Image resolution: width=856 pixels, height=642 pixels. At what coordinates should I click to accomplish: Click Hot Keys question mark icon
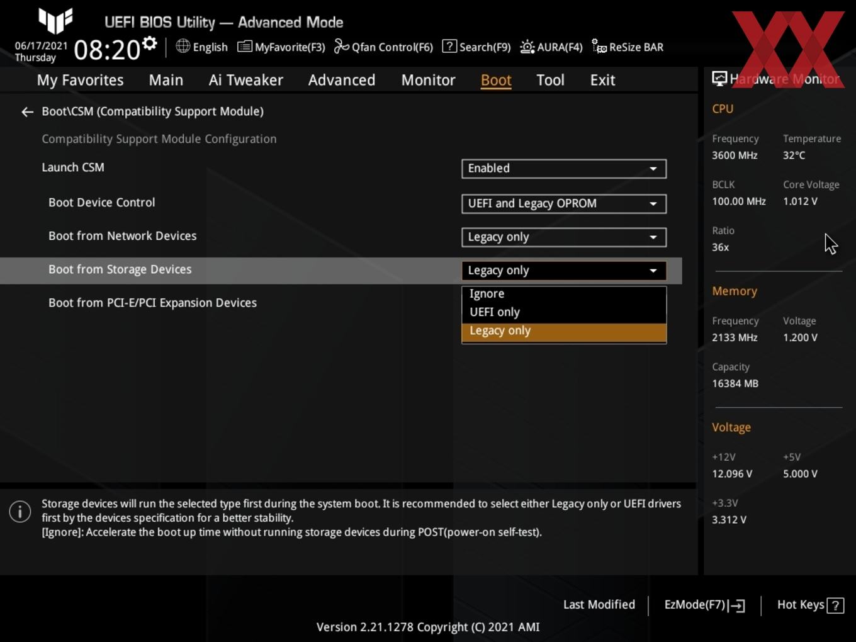click(x=835, y=605)
